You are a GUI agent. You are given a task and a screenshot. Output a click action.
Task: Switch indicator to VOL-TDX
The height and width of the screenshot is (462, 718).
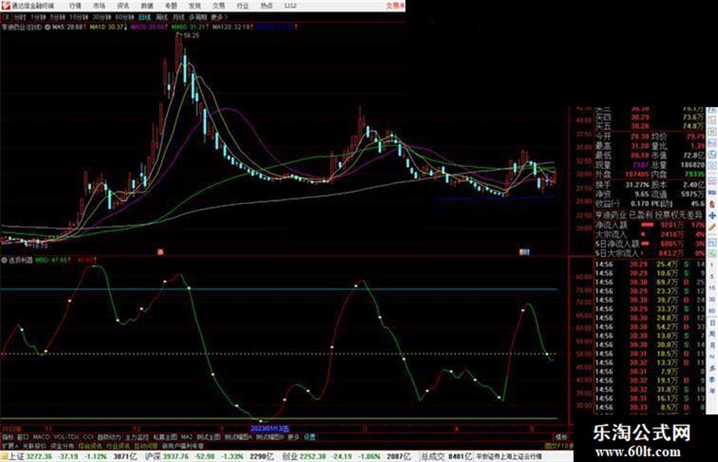tap(66, 437)
